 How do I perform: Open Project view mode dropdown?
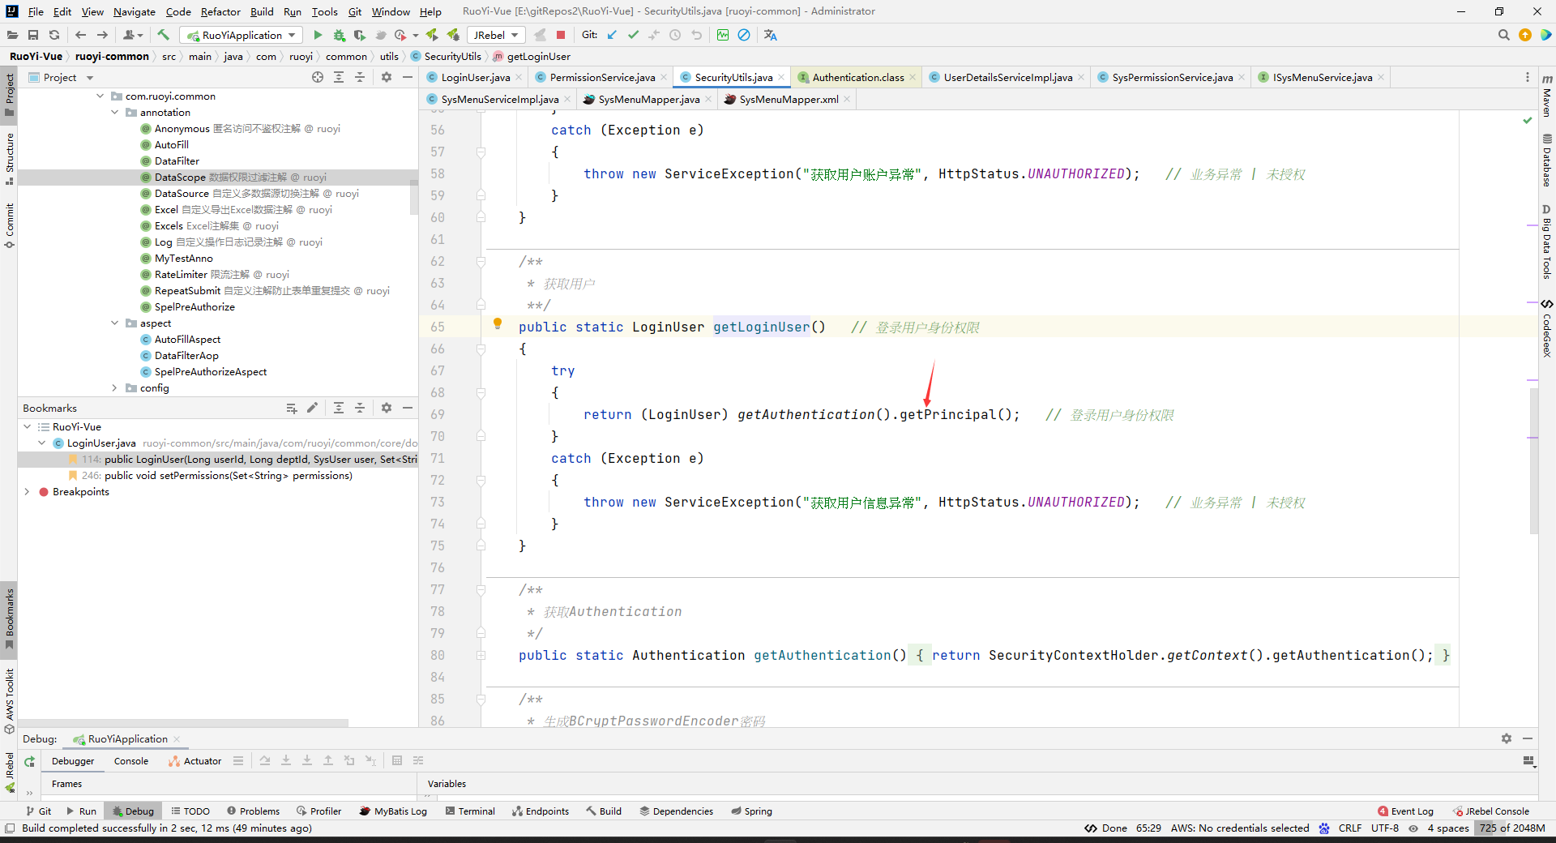point(90,78)
